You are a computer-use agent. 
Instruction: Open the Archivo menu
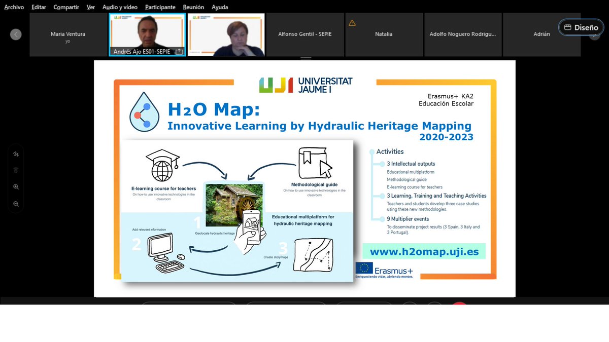(14, 7)
